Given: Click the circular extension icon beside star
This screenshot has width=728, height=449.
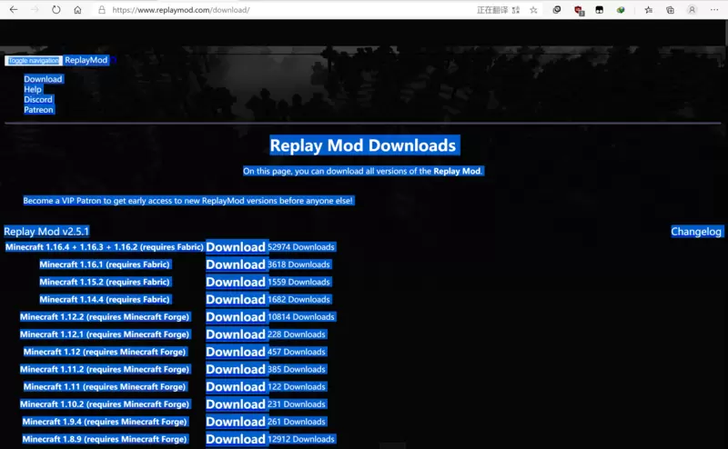Looking at the screenshot, I should [x=557, y=10].
